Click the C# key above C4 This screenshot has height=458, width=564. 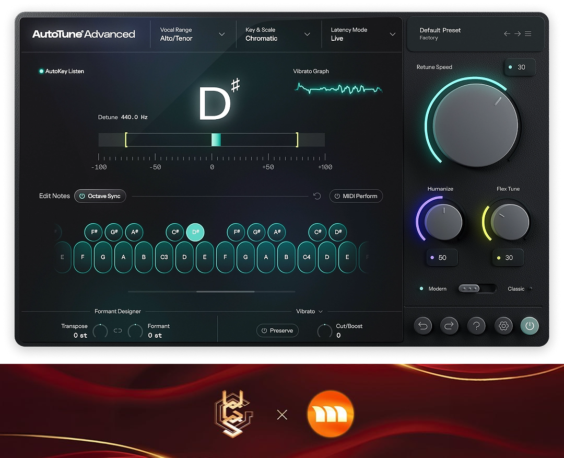coord(318,232)
